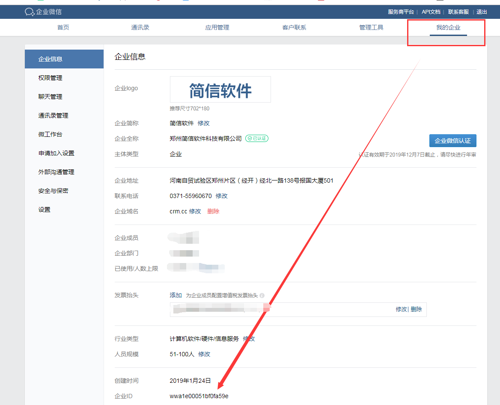Click 修改 next to 计算机软件/硬件/信息服务
Viewport: 500px width, 405px height.
pos(249,339)
